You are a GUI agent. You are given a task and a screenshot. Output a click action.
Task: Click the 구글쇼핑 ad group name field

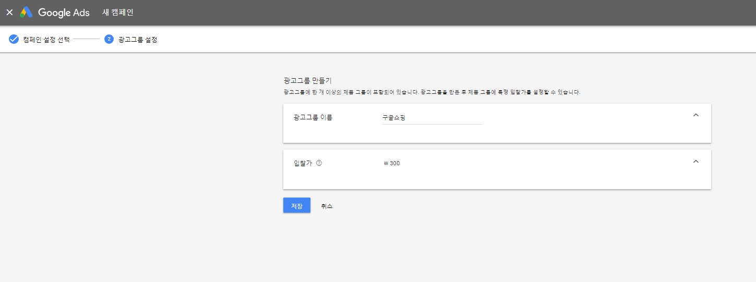[x=431, y=118]
